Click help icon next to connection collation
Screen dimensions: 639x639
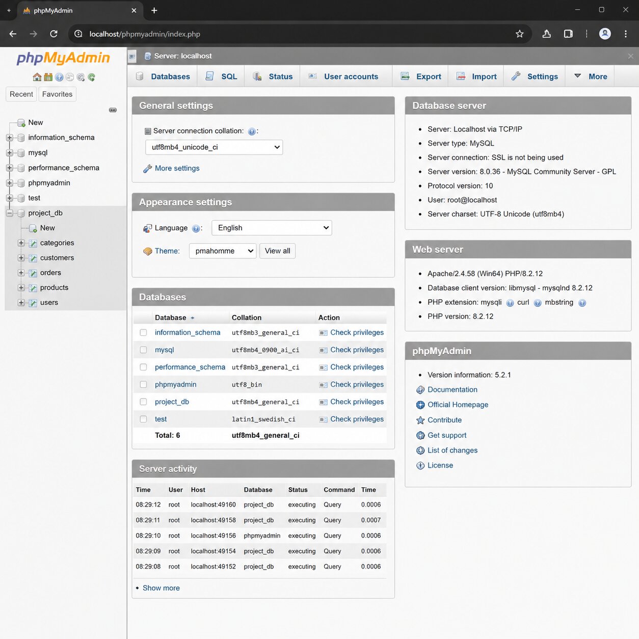click(251, 131)
